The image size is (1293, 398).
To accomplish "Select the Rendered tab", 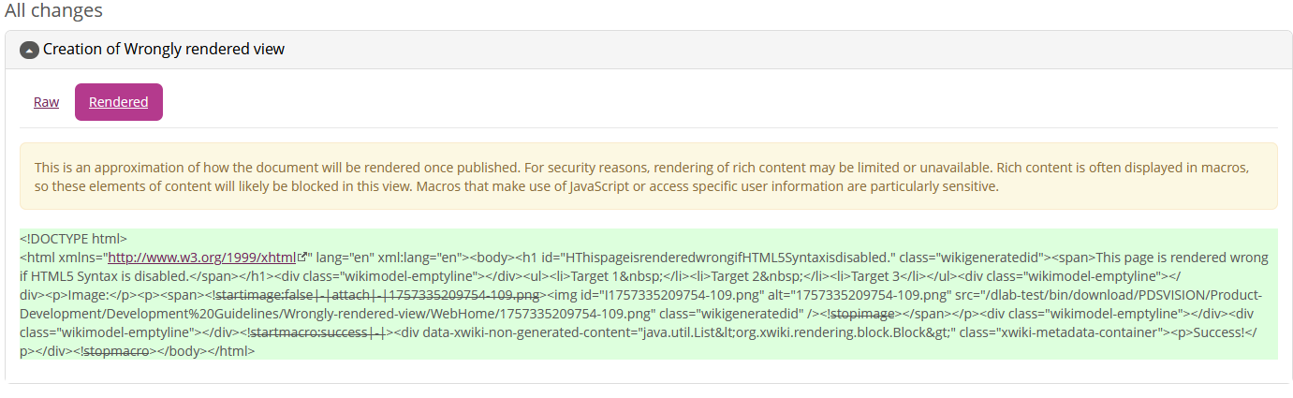I will (119, 102).
